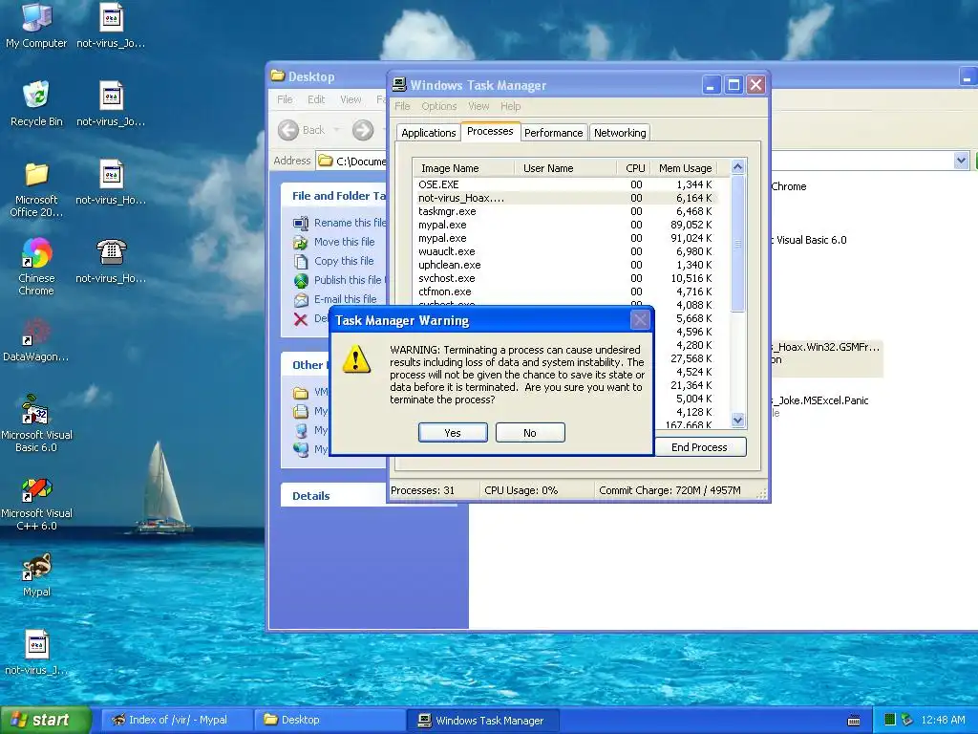
Task: Click the green CPU meter tray icon
Action: pos(890,720)
